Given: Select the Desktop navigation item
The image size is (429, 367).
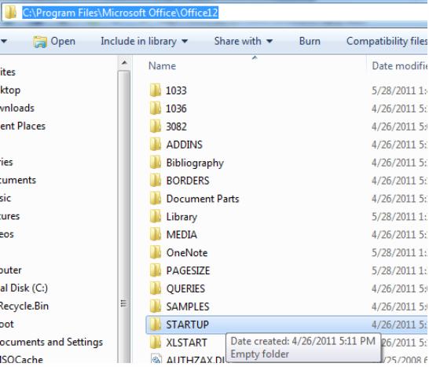Looking at the screenshot, I should pyautogui.click(x=10, y=90).
